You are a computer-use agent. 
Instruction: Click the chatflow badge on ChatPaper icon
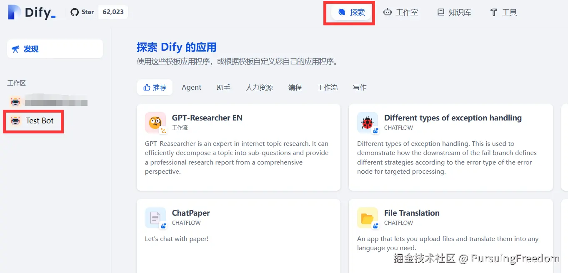point(163,226)
